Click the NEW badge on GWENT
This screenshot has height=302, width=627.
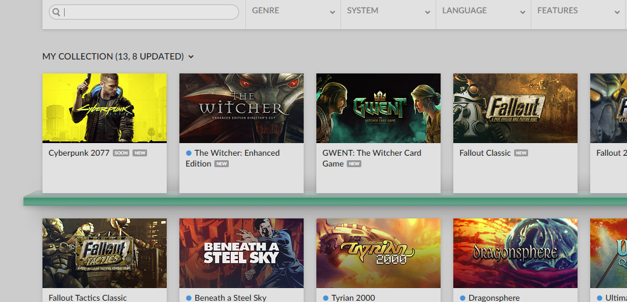(354, 164)
